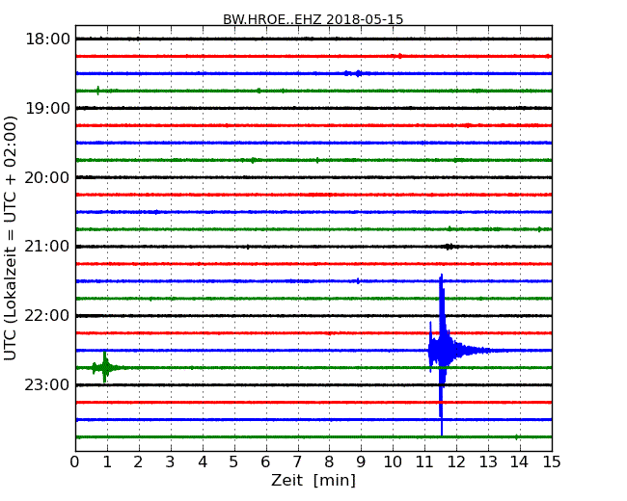The image size is (627, 501).
Task: Click minute tick label 8
Action: tap(329, 462)
